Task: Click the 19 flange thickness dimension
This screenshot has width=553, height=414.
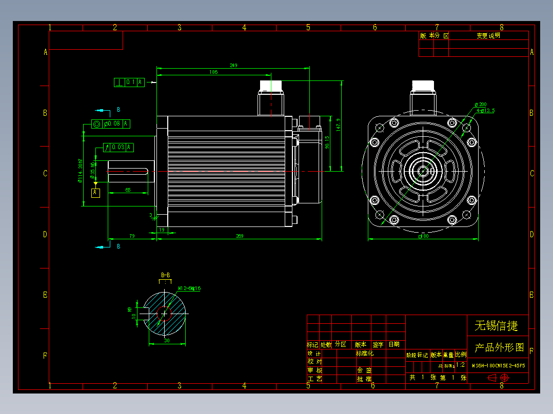Action: click(x=162, y=230)
